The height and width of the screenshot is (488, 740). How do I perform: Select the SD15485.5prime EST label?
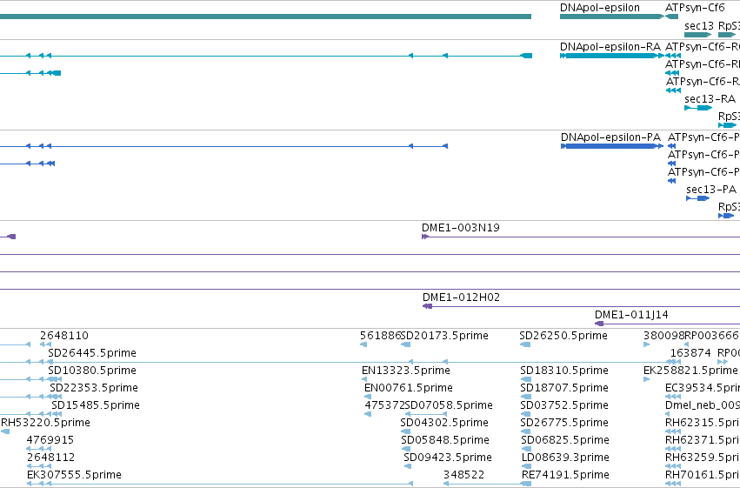(x=96, y=405)
